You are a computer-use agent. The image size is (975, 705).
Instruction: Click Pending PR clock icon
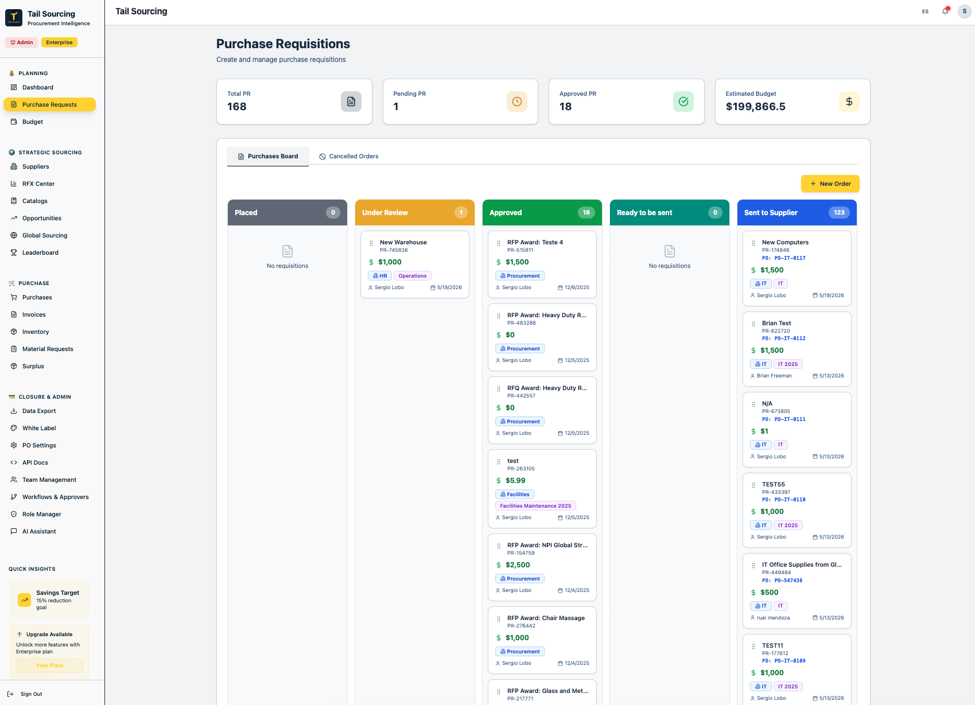coord(517,102)
